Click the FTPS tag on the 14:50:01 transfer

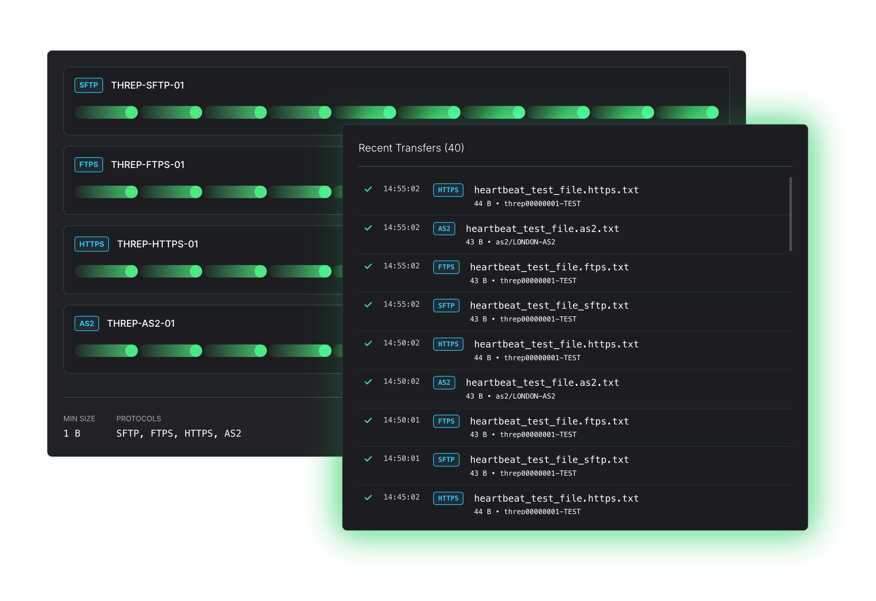click(446, 421)
